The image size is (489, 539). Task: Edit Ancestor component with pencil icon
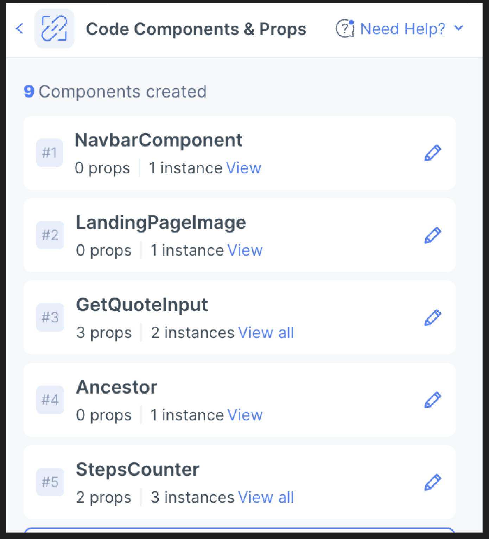[432, 400]
